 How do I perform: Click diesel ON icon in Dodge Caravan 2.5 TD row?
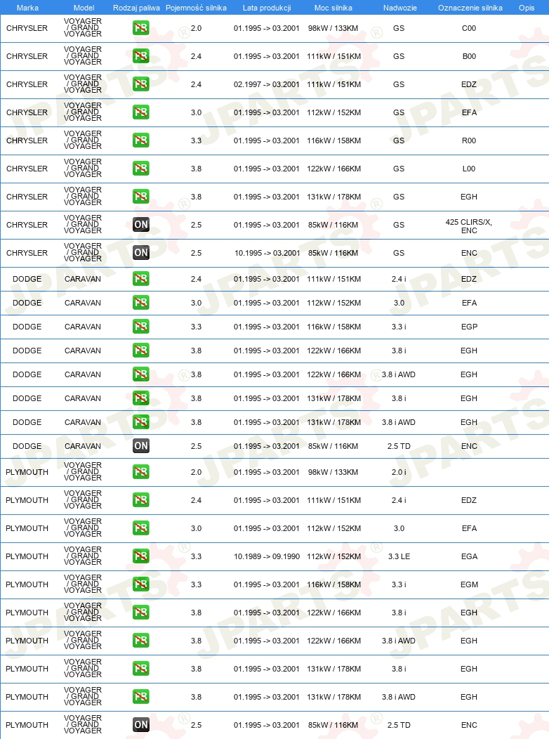click(141, 446)
